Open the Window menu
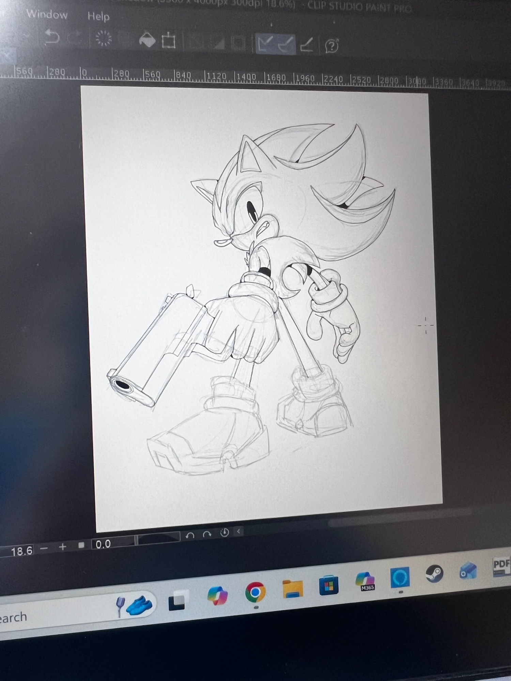 point(47,14)
